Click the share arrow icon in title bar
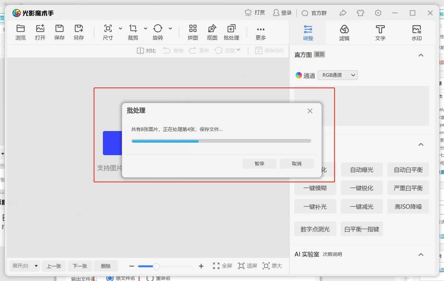Viewport: 444px width, 281px height. pos(343,13)
